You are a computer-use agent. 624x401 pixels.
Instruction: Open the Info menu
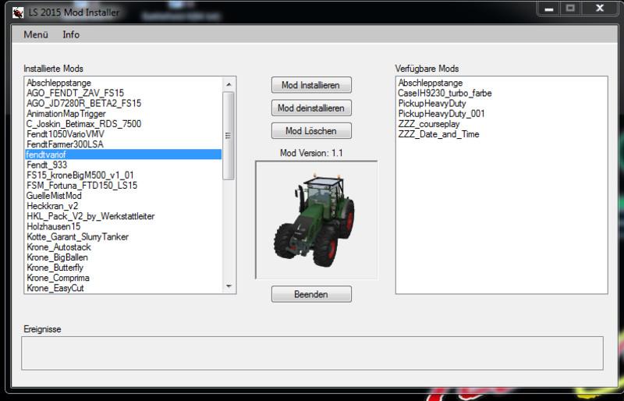pyautogui.click(x=71, y=35)
